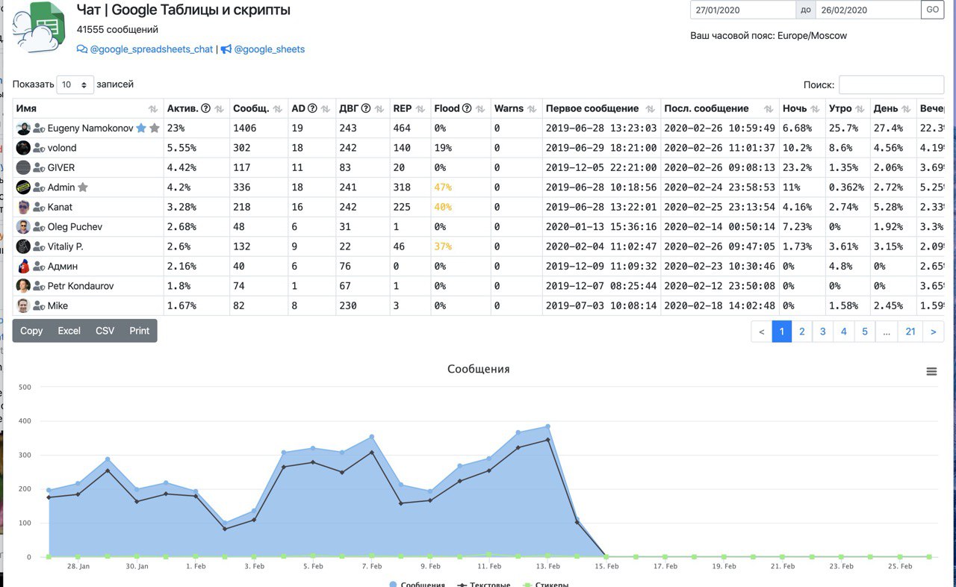Click Kanat's avatar
956x587 pixels.
pos(23,207)
